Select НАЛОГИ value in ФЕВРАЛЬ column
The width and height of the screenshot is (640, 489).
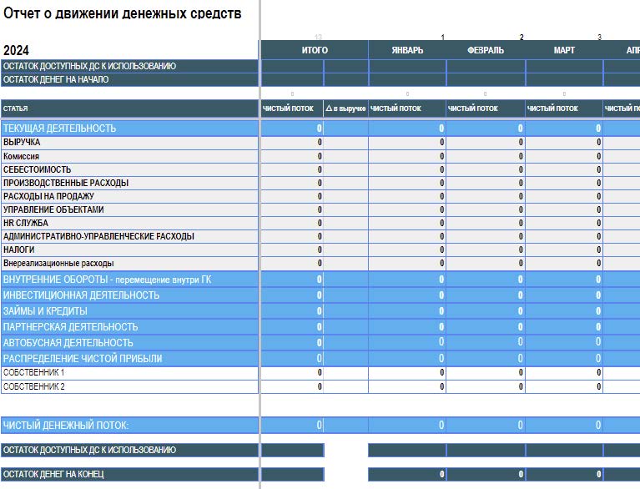click(x=486, y=250)
